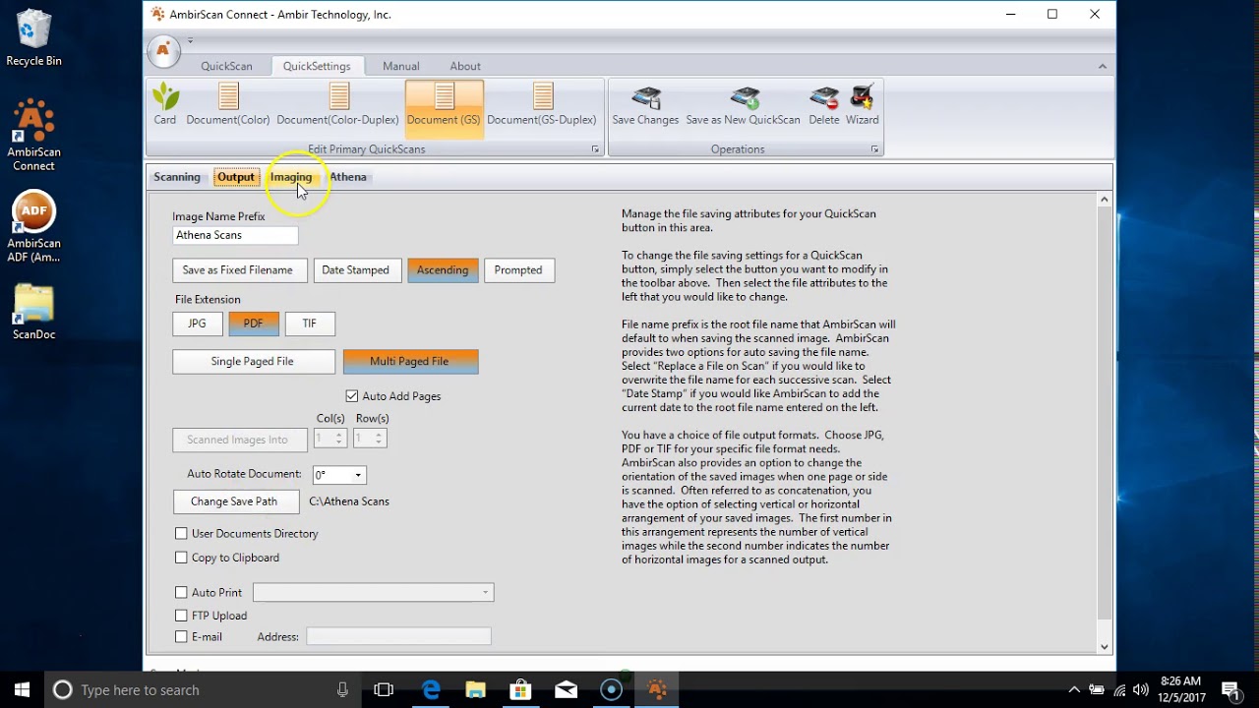Click the Change Save Path button
This screenshot has width=1259, height=708.
(x=234, y=501)
